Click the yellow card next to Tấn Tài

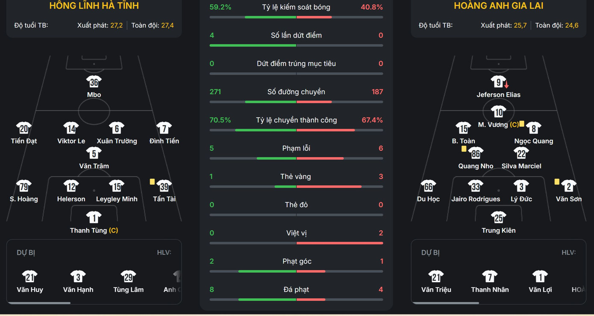tap(152, 181)
